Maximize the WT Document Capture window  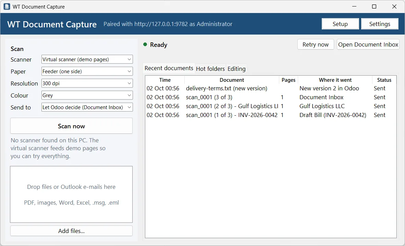pos(374,7)
